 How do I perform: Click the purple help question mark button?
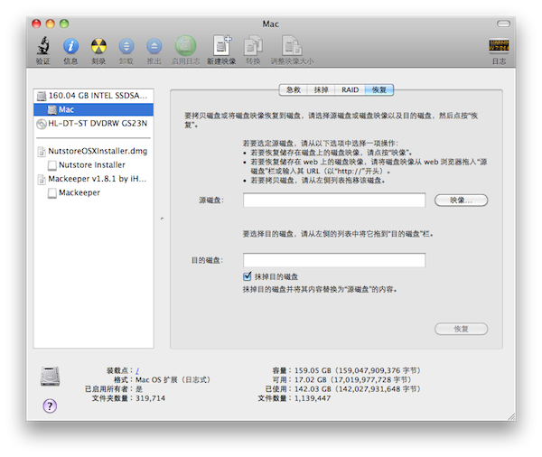pos(50,406)
